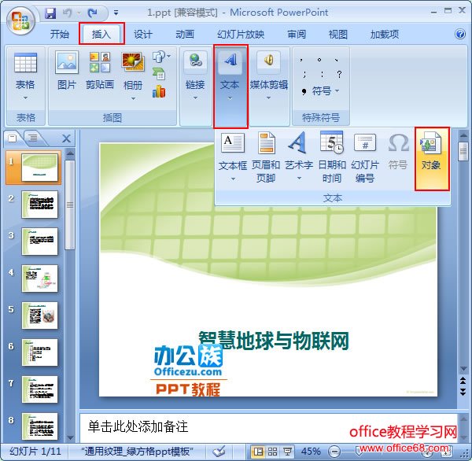Click the Undo arrow in quick access toolbar
Image resolution: width=472 pixels, height=461 pixels.
click(68, 13)
